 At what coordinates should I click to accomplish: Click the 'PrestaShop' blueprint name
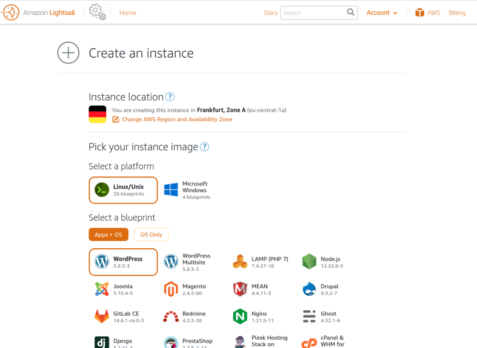[x=198, y=341]
